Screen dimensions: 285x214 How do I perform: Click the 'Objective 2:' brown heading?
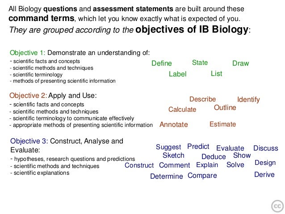[x=28, y=96]
